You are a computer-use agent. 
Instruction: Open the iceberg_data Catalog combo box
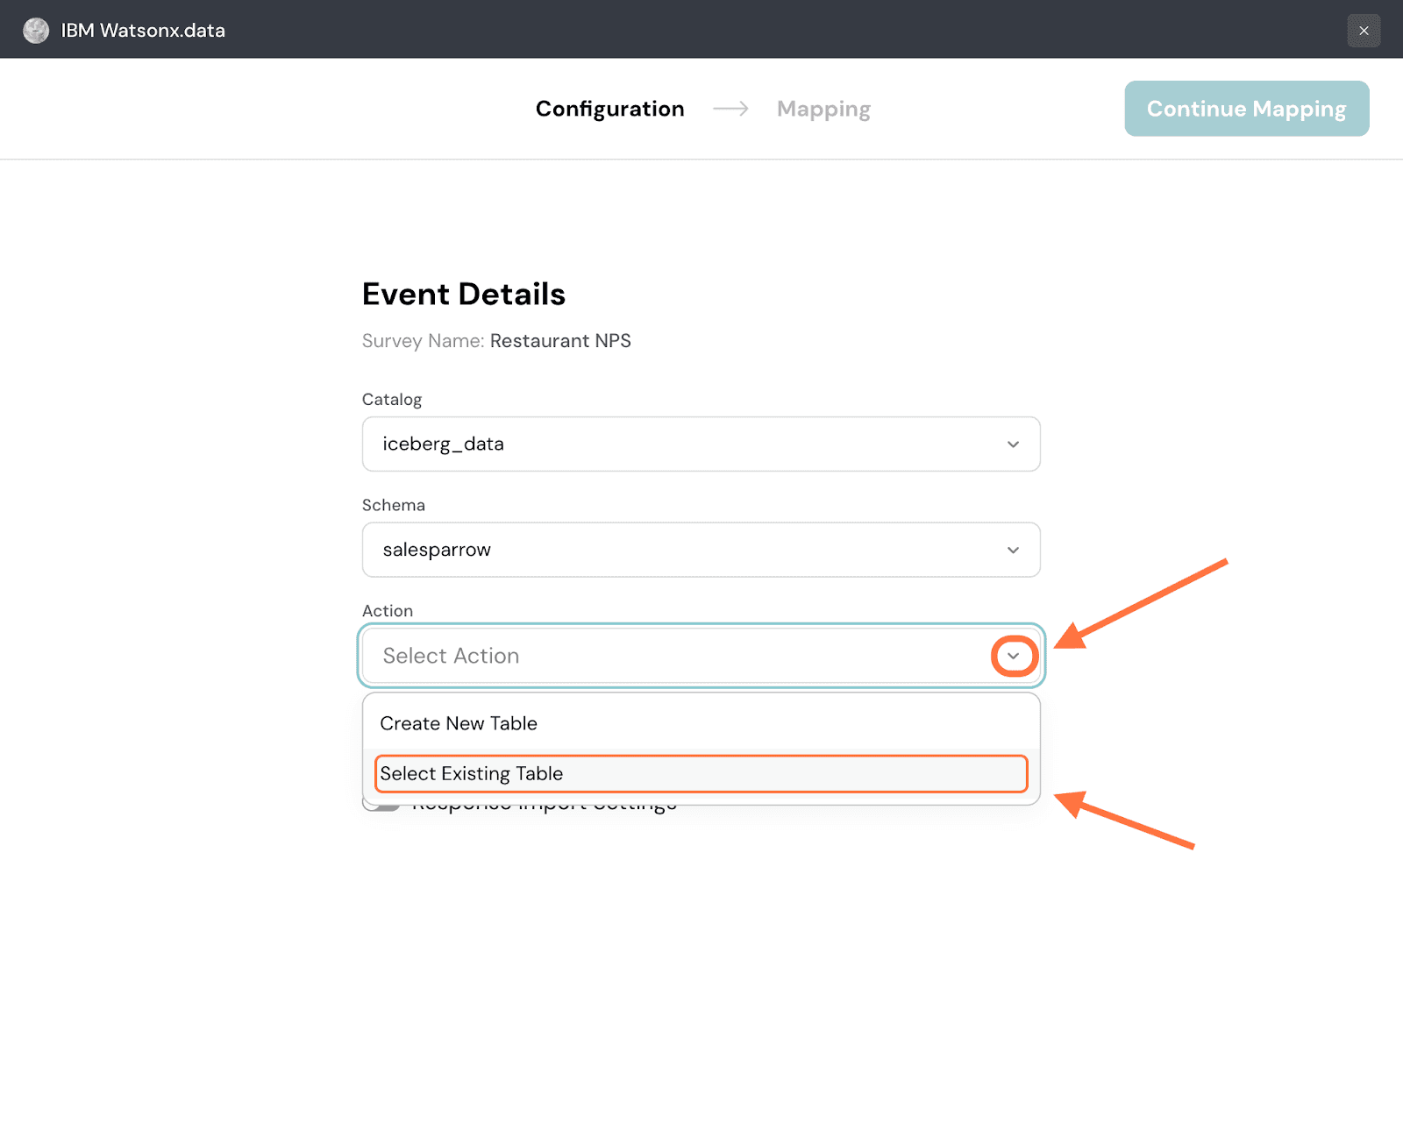[x=684, y=444]
